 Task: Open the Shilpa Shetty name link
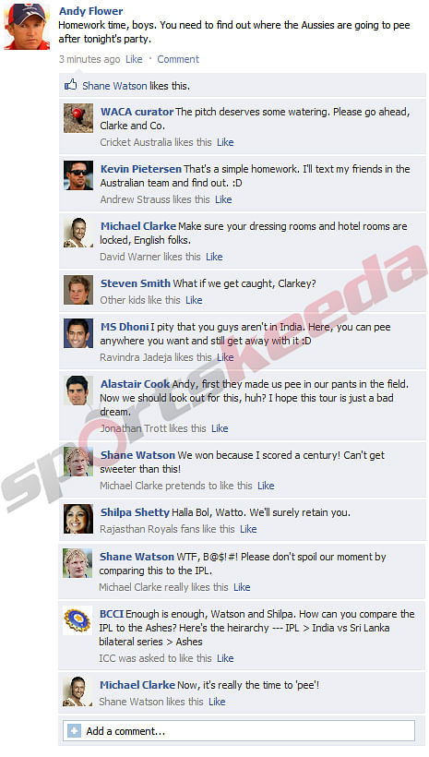pyautogui.click(x=135, y=512)
